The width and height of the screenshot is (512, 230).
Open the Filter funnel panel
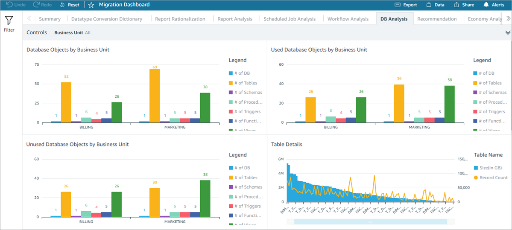9,24
